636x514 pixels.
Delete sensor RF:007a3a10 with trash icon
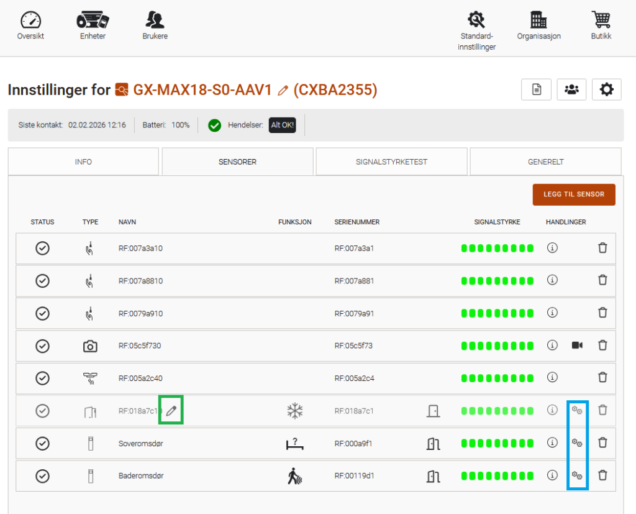602,248
